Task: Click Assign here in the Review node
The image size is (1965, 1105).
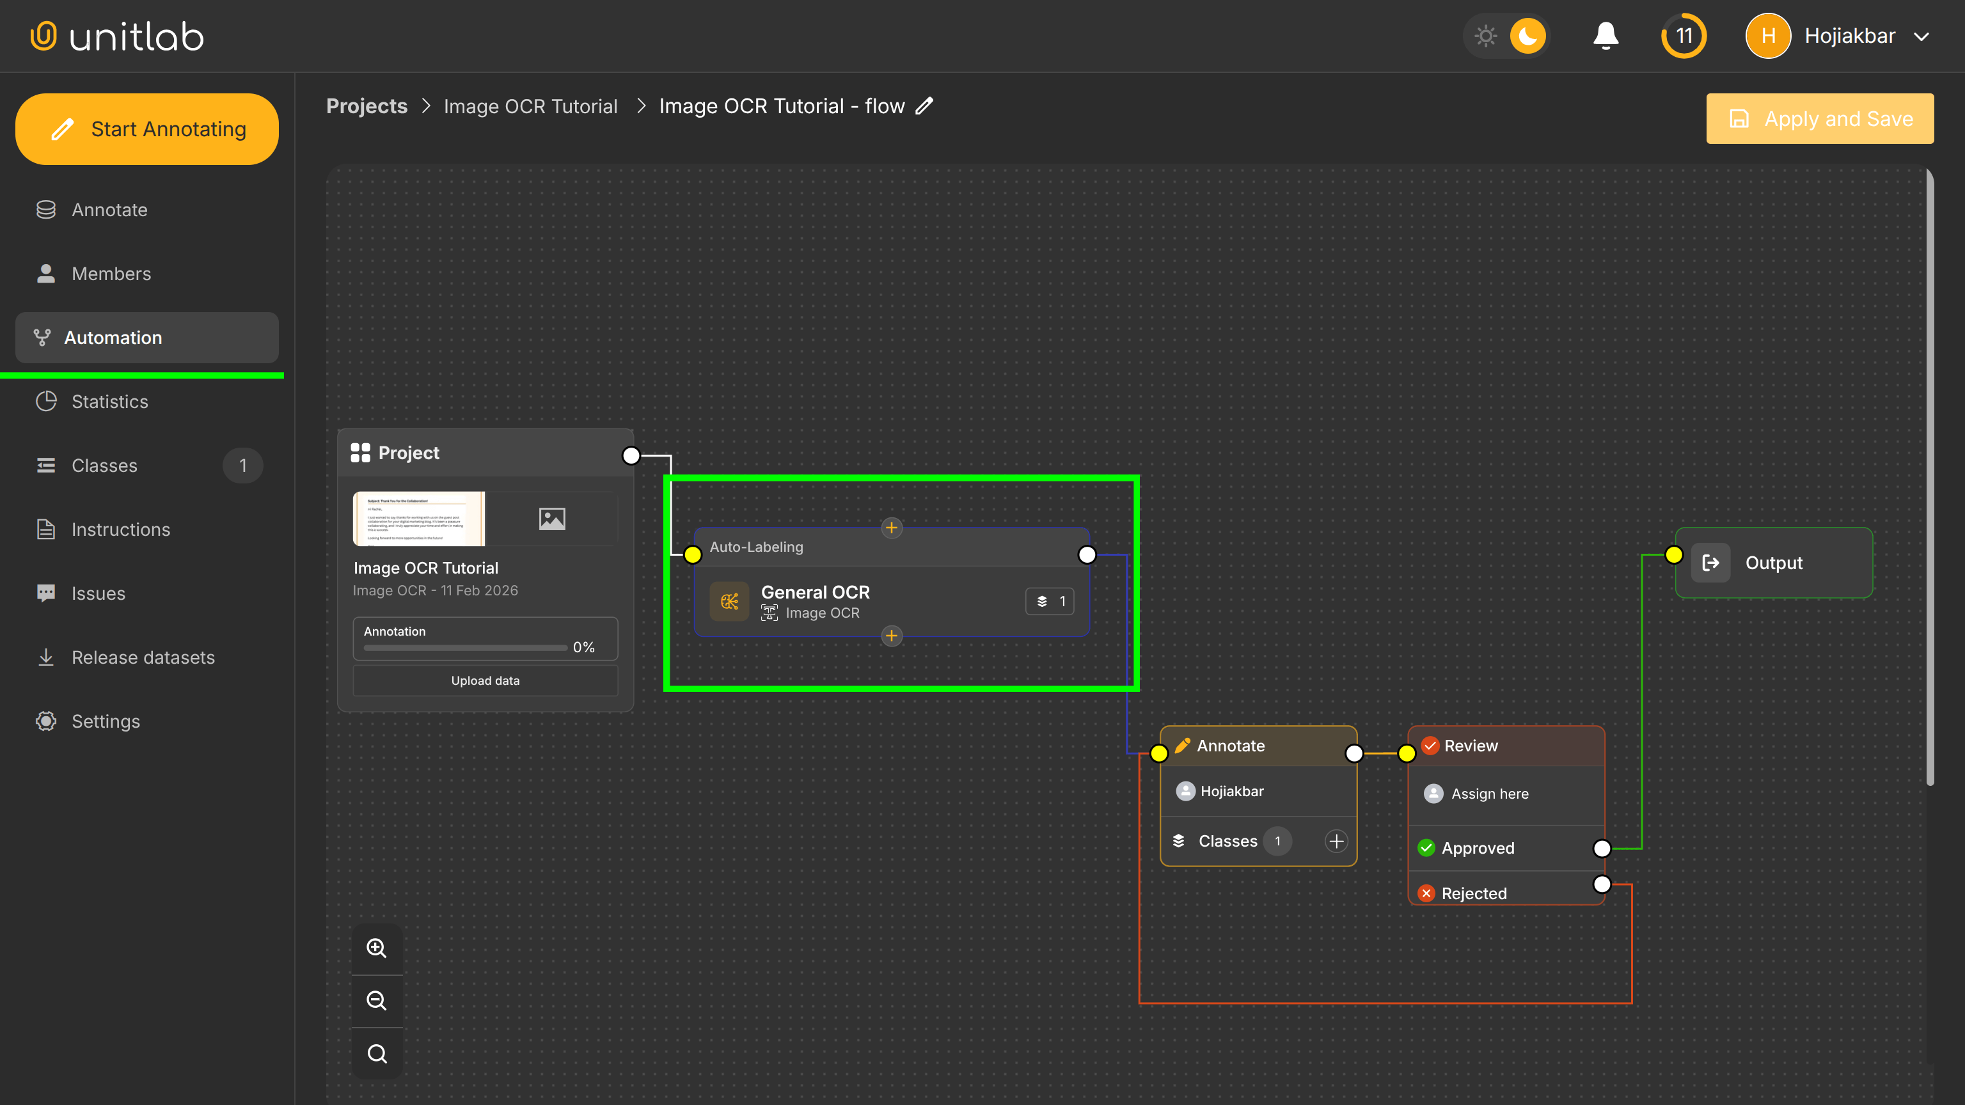Action: click(x=1489, y=793)
